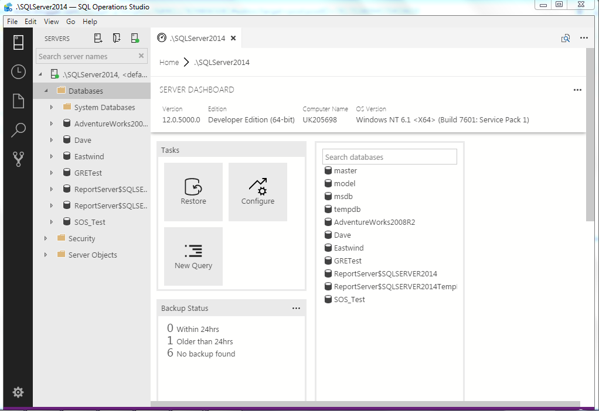This screenshot has height=411, width=599.
Task: Expand the Server Objects folder
Action: (x=46, y=255)
